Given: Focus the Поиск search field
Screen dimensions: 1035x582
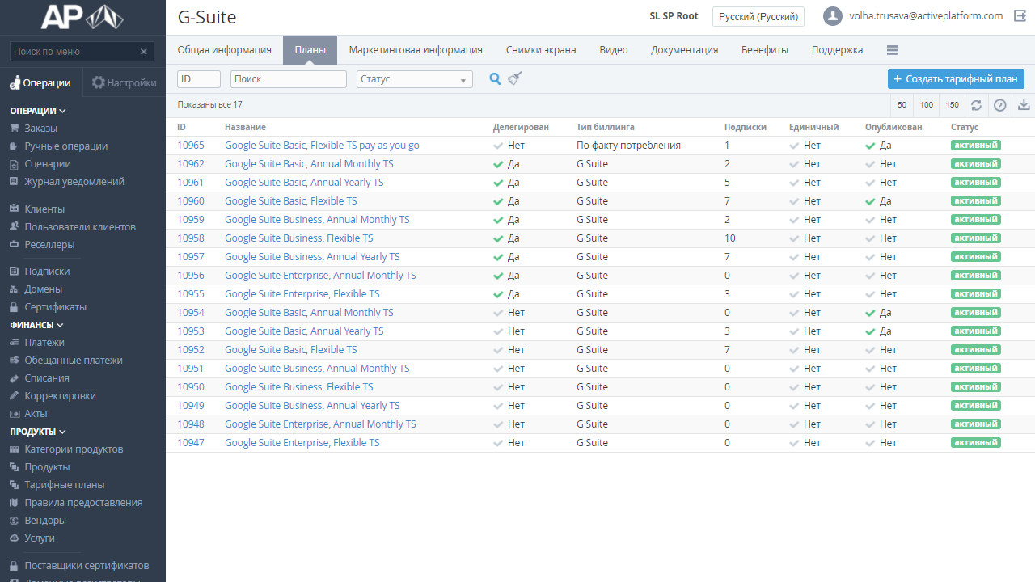Looking at the screenshot, I should 289,79.
